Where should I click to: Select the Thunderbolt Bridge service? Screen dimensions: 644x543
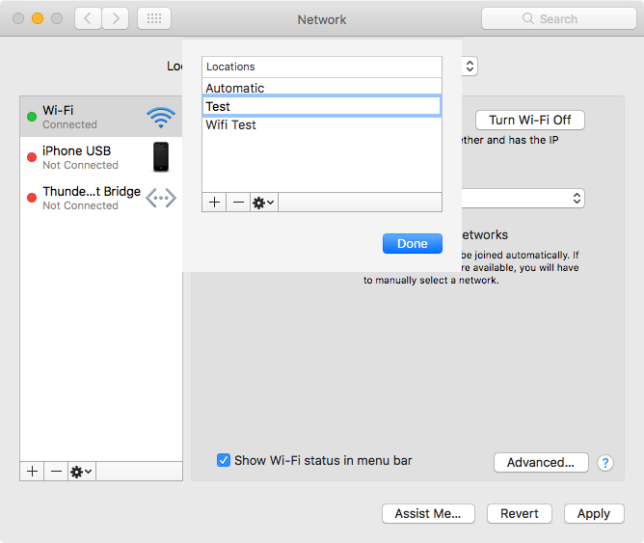101,198
